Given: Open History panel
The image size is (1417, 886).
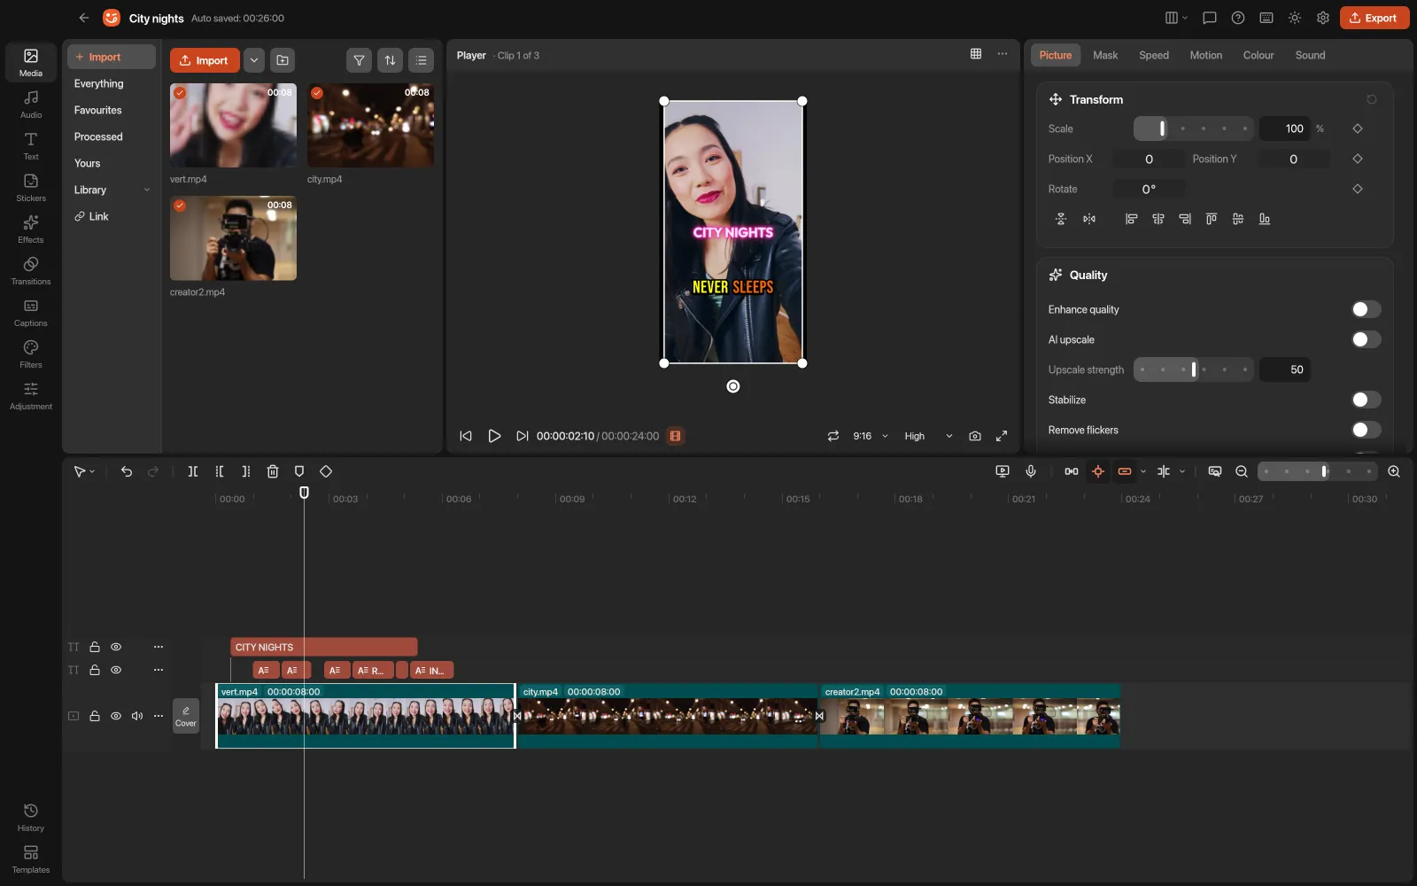Looking at the screenshot, I should click(31, 818).
